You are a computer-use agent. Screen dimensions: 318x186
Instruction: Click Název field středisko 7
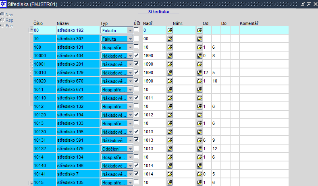point(78,174)
